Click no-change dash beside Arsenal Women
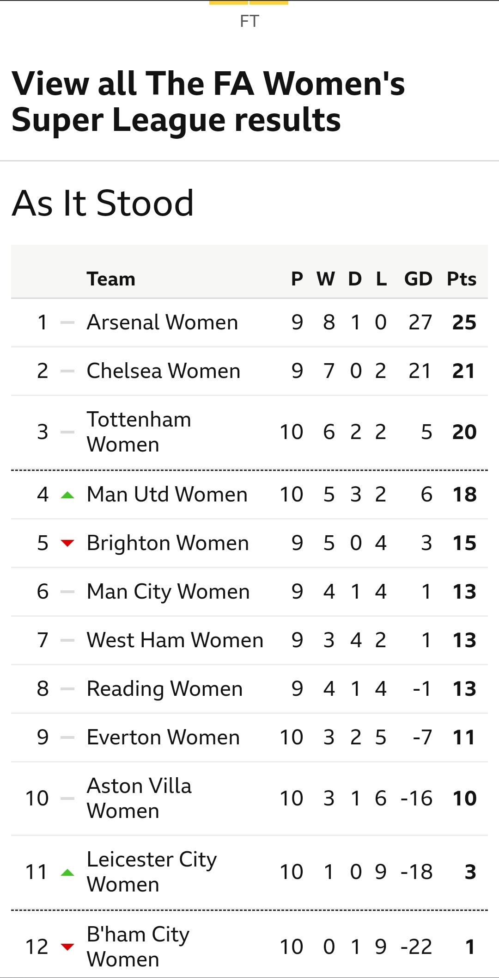 coord(67,322)
